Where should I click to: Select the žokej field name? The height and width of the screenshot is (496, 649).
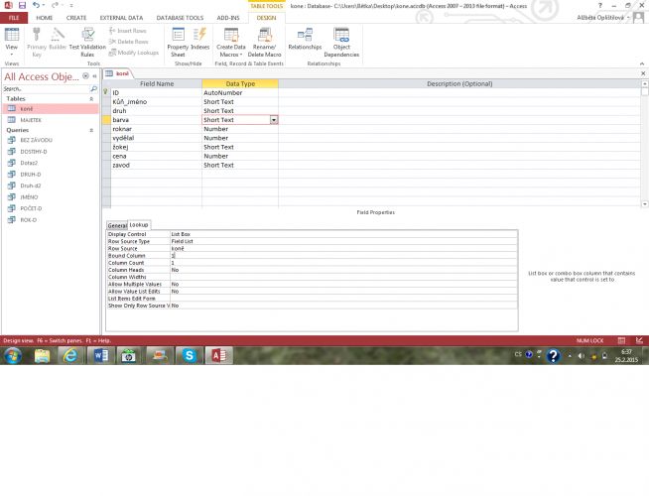click(x=157, y=147)
